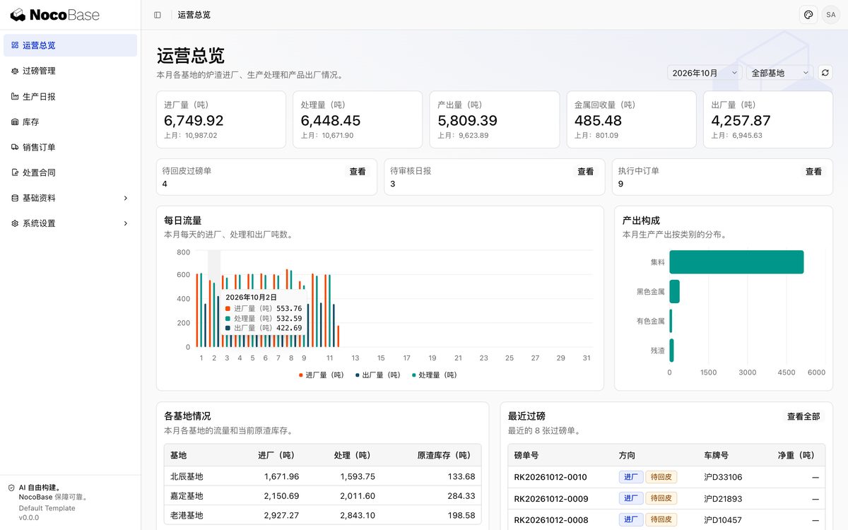
Task: Click the 系统设置 gear icon
Action: click(x=15, y=223)
